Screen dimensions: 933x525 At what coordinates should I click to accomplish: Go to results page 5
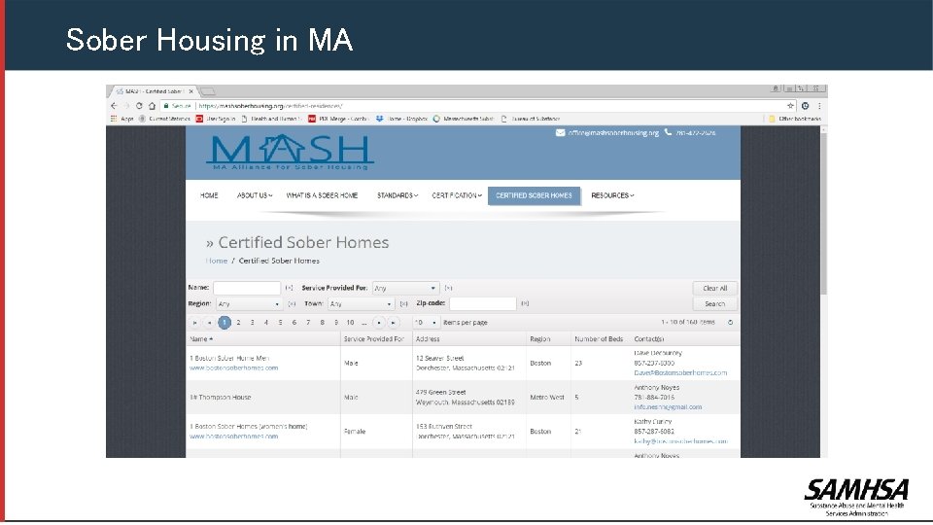click(280, 323)
